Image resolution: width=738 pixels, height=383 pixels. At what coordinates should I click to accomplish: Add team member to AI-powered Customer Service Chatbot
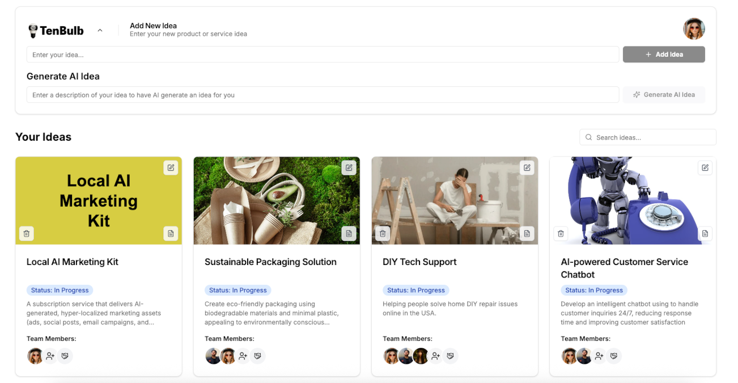599,356
